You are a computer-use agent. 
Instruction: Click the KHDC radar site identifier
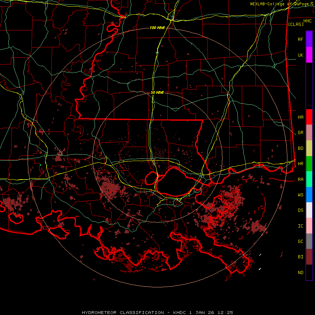pyautogui.click(x=180, y=313)
